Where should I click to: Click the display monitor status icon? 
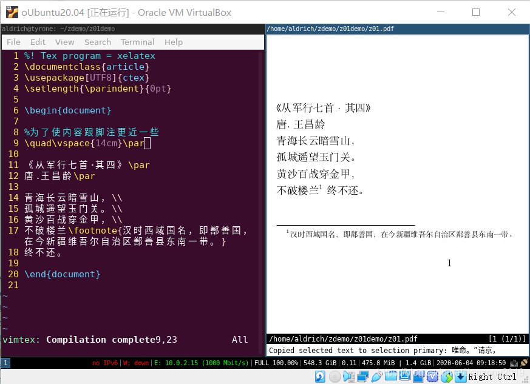(404, 376)
